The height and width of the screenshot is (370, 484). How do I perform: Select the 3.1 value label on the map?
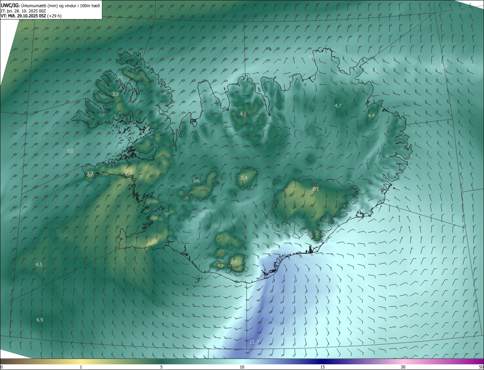[x=315, y=188]
